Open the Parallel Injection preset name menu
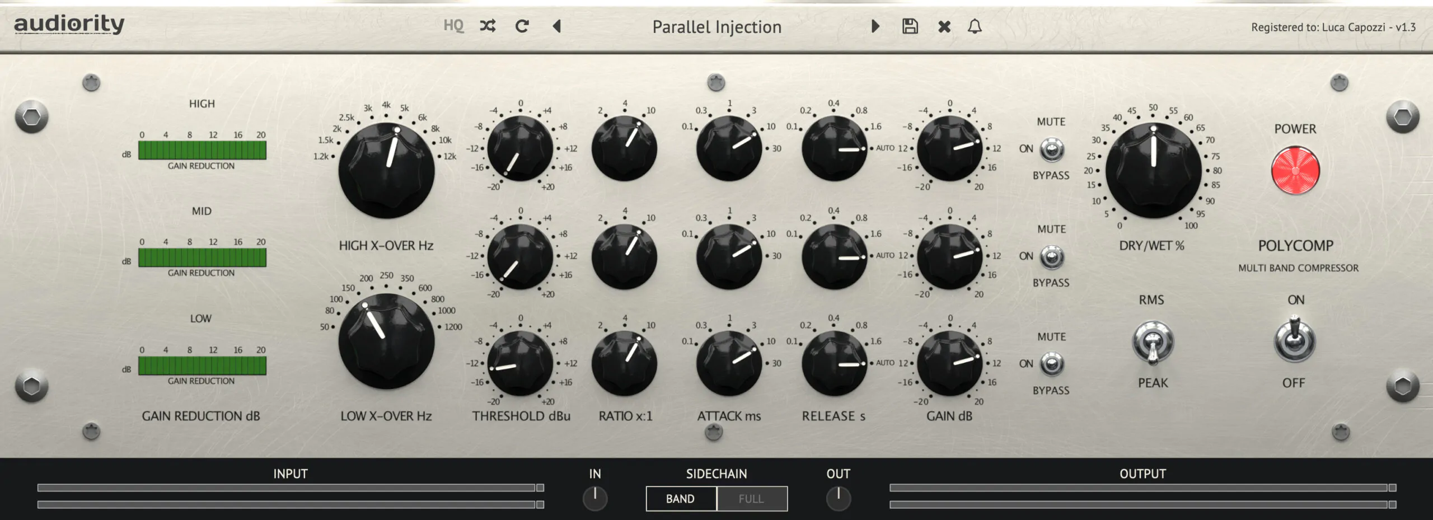The width and height of the screenshot is (1433, 520). click(716, 27)
